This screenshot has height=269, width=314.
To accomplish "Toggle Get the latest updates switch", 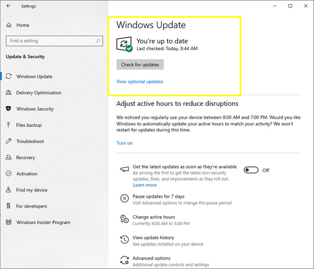I will [251, 170].
